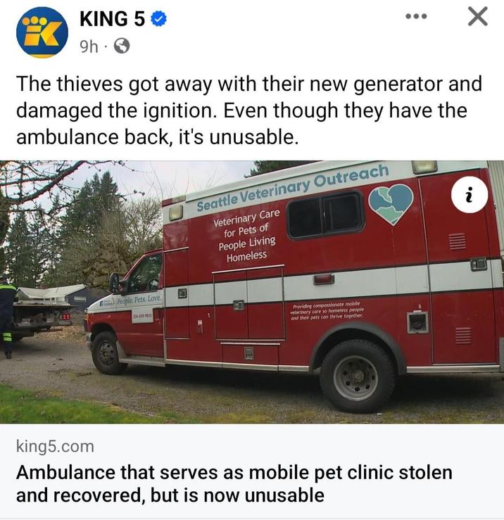504x520 pixels.
Task: Click 'Seattle Veterinary Outreach' lettering in the photo
Action: [x=292, y=188]
